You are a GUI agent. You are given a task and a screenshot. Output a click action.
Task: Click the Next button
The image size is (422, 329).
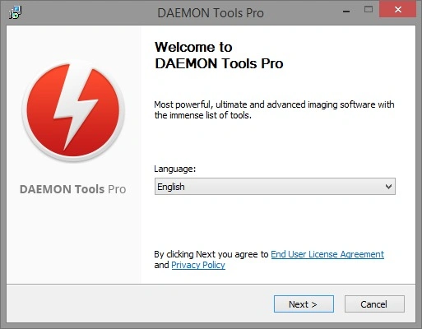click(x=304, y=304)
